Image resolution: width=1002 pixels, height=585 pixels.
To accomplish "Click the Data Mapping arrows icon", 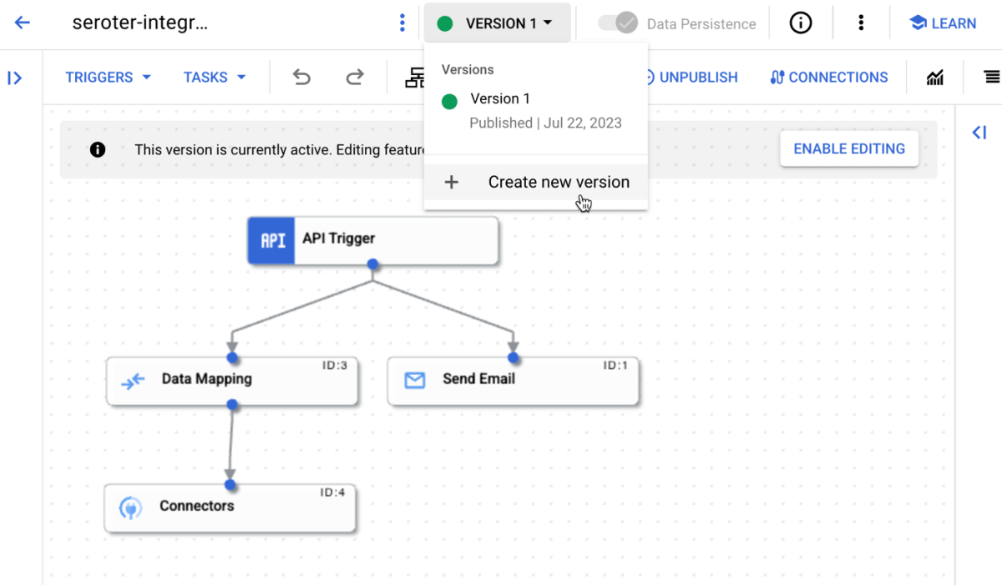I will pos(132,381).
